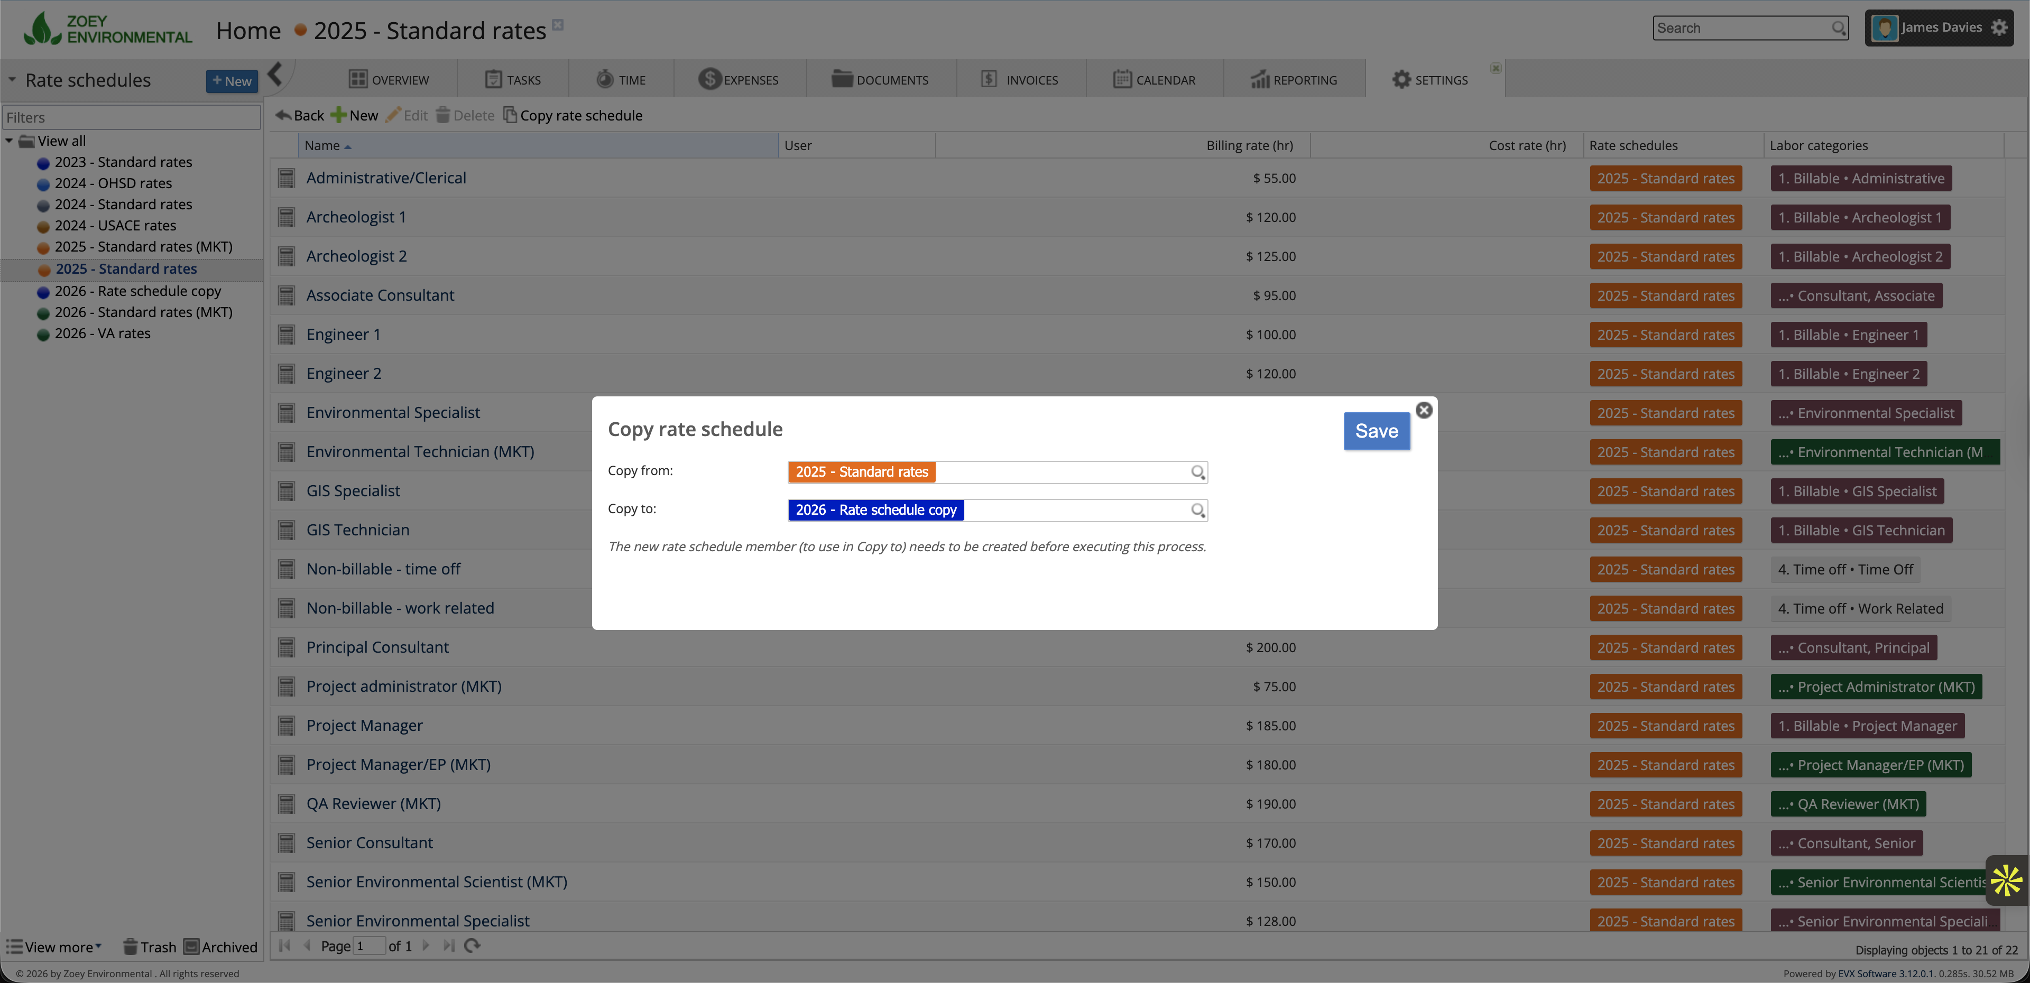Click the blue New button in sidebar
This screenshot has width=2030, height=983.
(232, 80)
